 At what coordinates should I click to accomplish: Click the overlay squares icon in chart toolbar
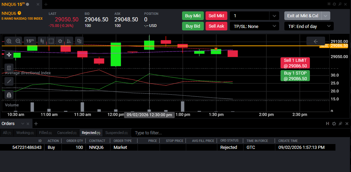[79, 41]
